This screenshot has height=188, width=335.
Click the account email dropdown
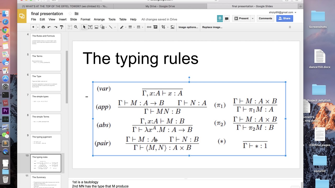(283, 12)
